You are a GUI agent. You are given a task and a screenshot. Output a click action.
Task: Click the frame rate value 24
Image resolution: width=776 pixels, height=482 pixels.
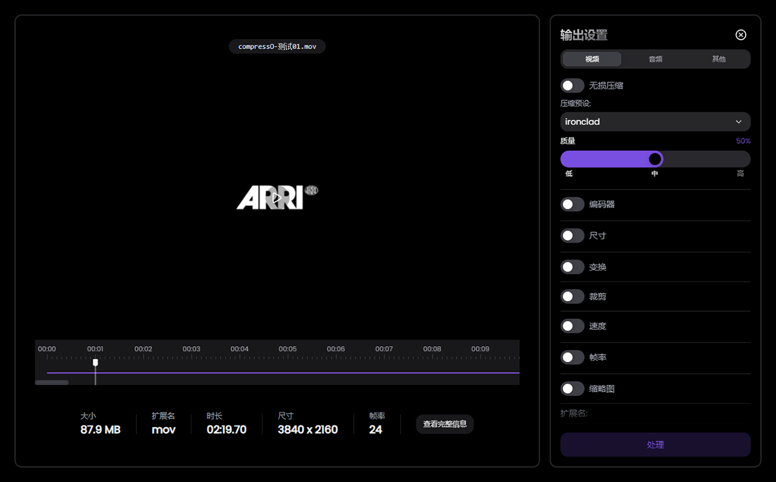[376, 430]
